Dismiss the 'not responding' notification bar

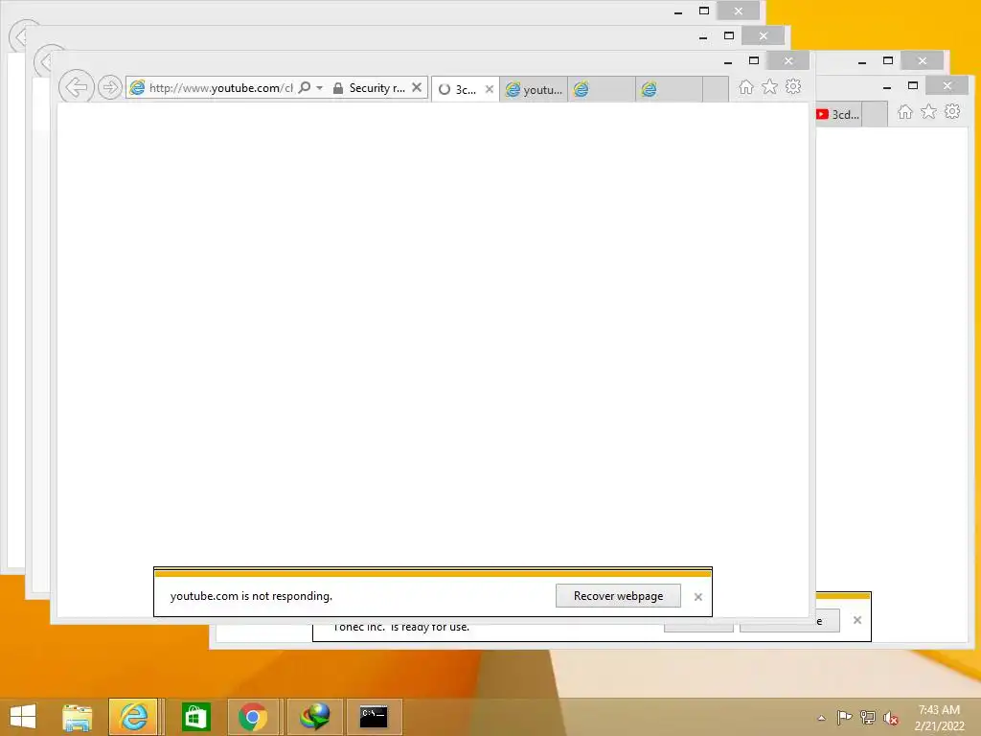click(698, 597)
